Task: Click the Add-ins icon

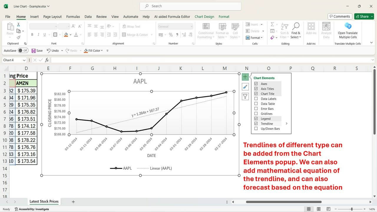Action: pyautogui.click(x=311, y=26)
